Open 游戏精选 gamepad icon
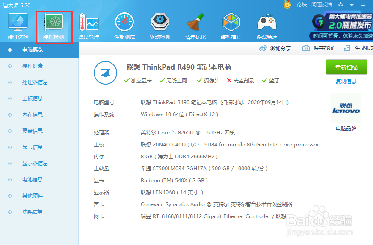Viewport: 373px width, 245px height. click(x=267, y=26)
